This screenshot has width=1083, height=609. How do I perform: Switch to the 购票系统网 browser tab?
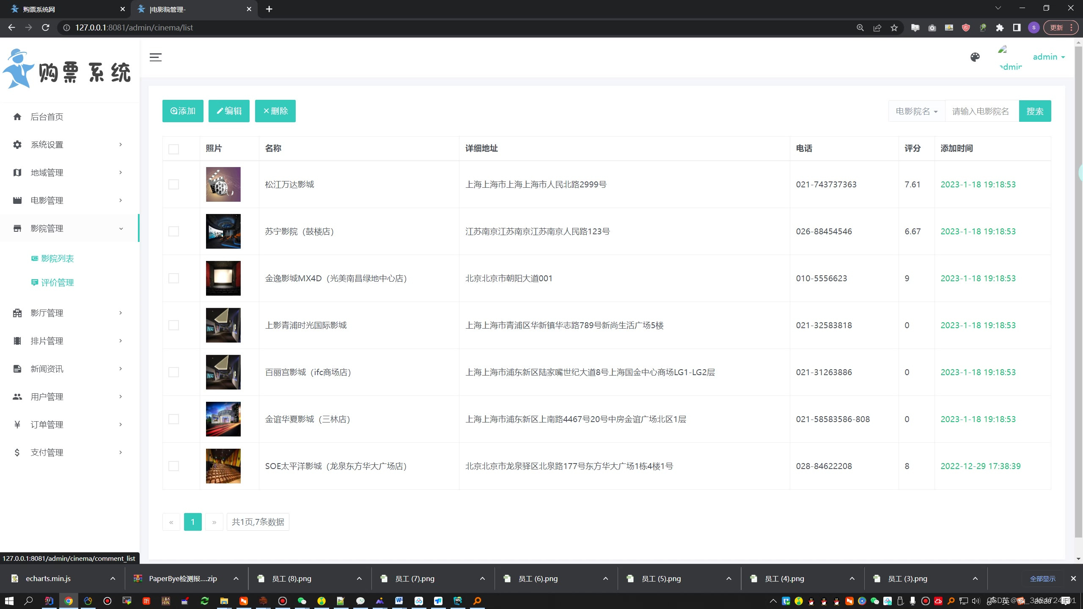pos(59,9)
